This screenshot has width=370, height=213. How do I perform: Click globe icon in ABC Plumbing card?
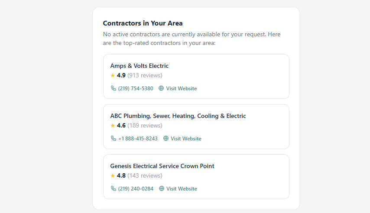pos(166,138)
